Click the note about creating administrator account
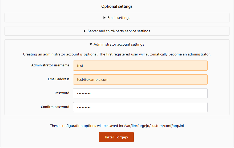Image resolution: width=234 pixels, height=148 pixels. (x=117, y=54)
